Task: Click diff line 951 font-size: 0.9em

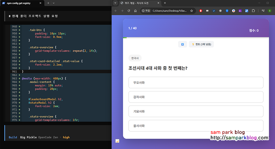Action: tap(61, 37)
